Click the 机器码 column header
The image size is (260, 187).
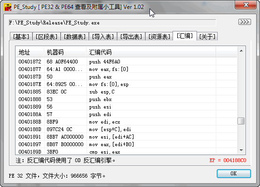65,52
